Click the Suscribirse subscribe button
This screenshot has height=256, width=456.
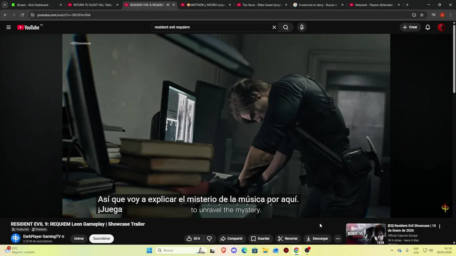point(102,239)
